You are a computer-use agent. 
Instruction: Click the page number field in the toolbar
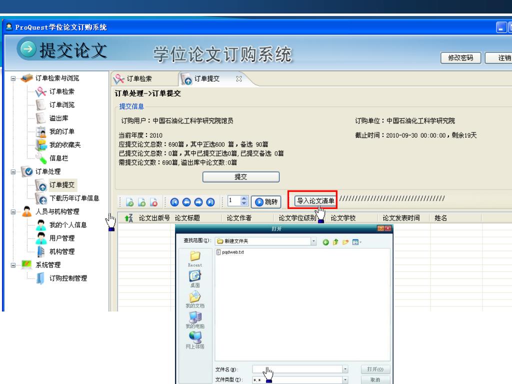[234, 200]
